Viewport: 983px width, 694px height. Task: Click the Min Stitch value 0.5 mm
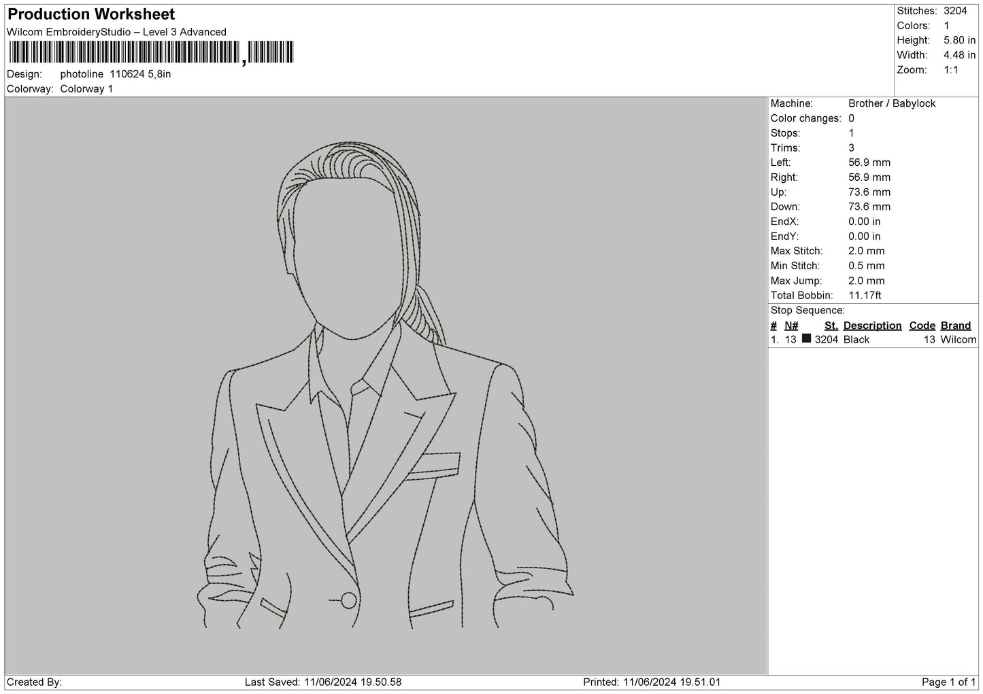pyautogui.click(x=867, y=266)
